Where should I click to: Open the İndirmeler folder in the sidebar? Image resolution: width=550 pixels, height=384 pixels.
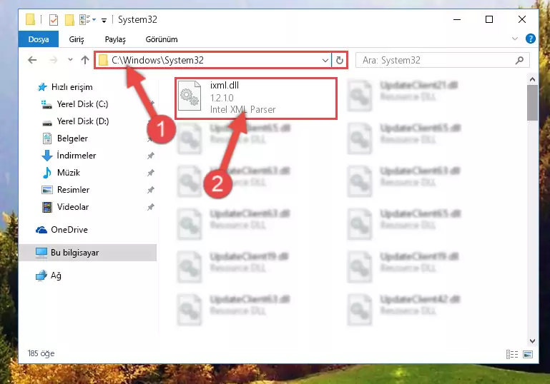click(x=76, y=156)
